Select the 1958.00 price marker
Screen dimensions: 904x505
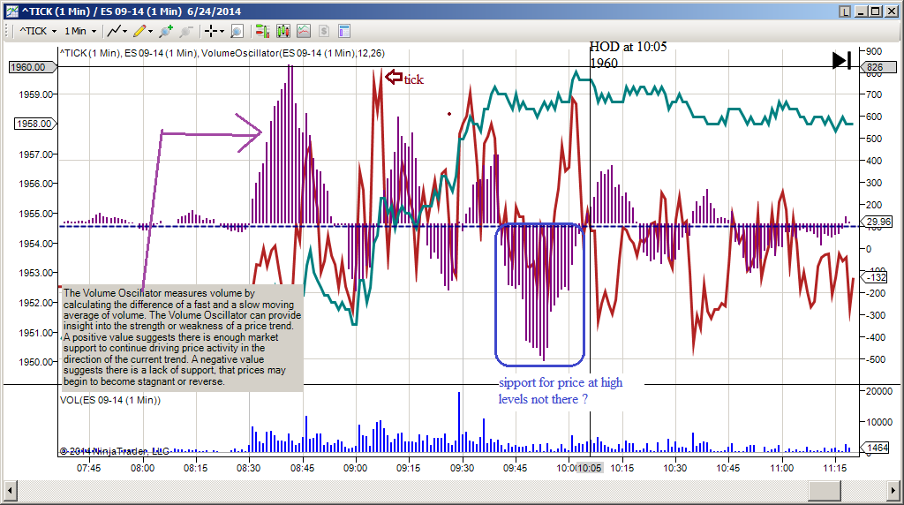35,124
